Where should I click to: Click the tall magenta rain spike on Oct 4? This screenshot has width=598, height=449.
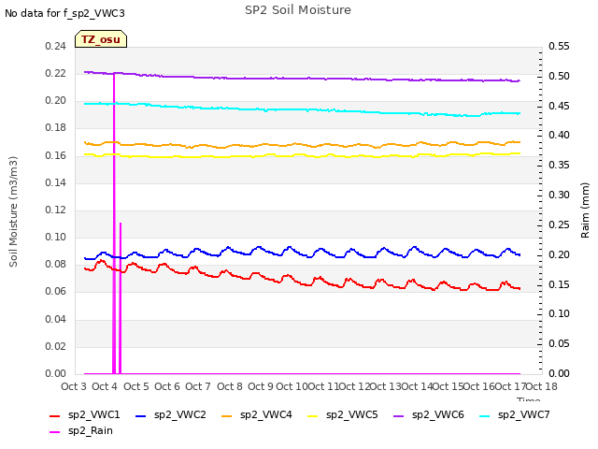pos(114,224)
